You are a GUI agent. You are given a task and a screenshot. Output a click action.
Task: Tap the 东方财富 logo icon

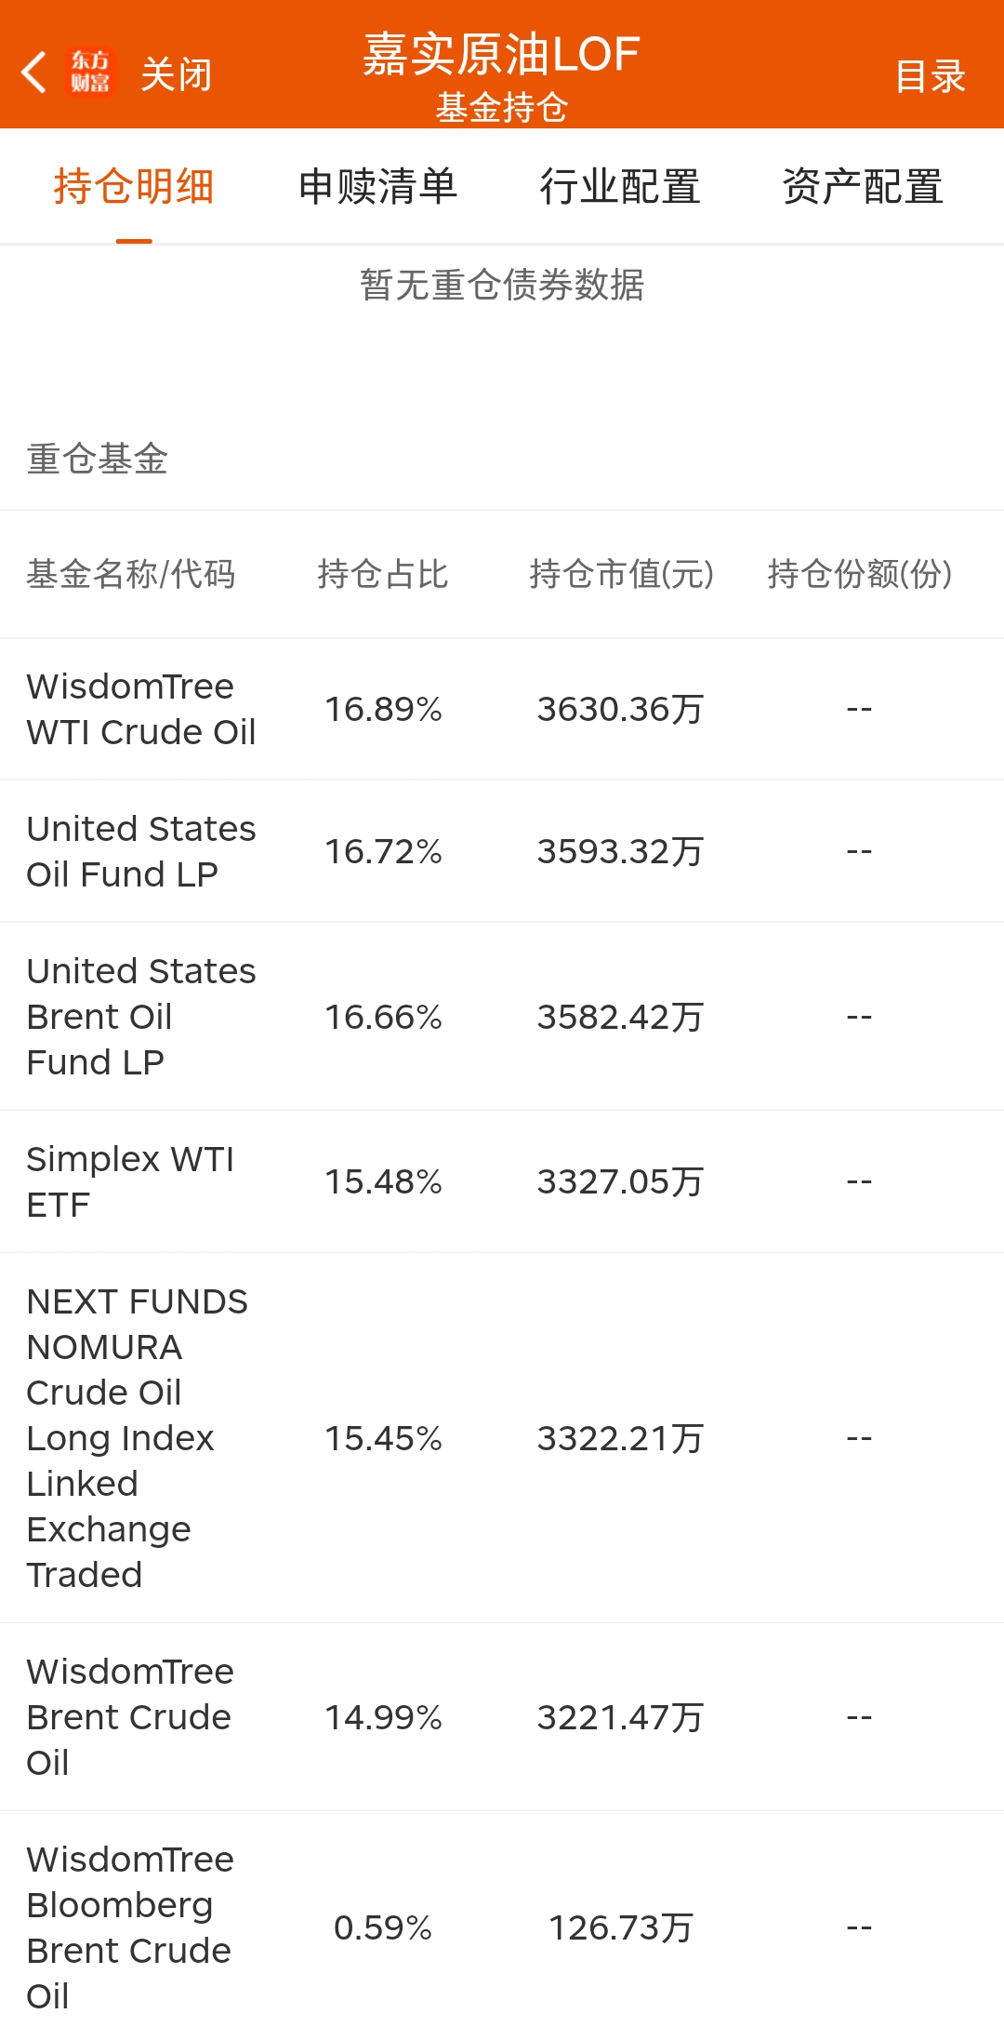coord(90,73)
